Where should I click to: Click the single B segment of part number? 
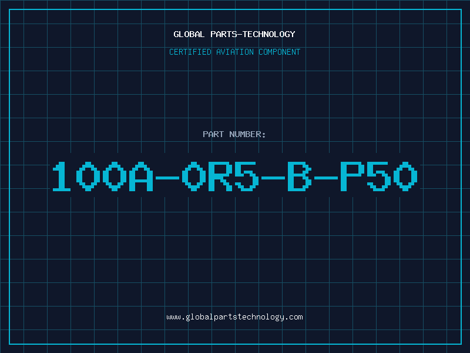(300, 176)
